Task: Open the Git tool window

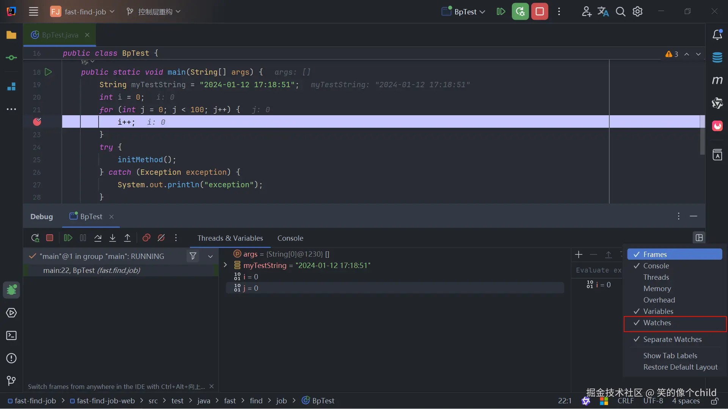Action: (11, 380)
